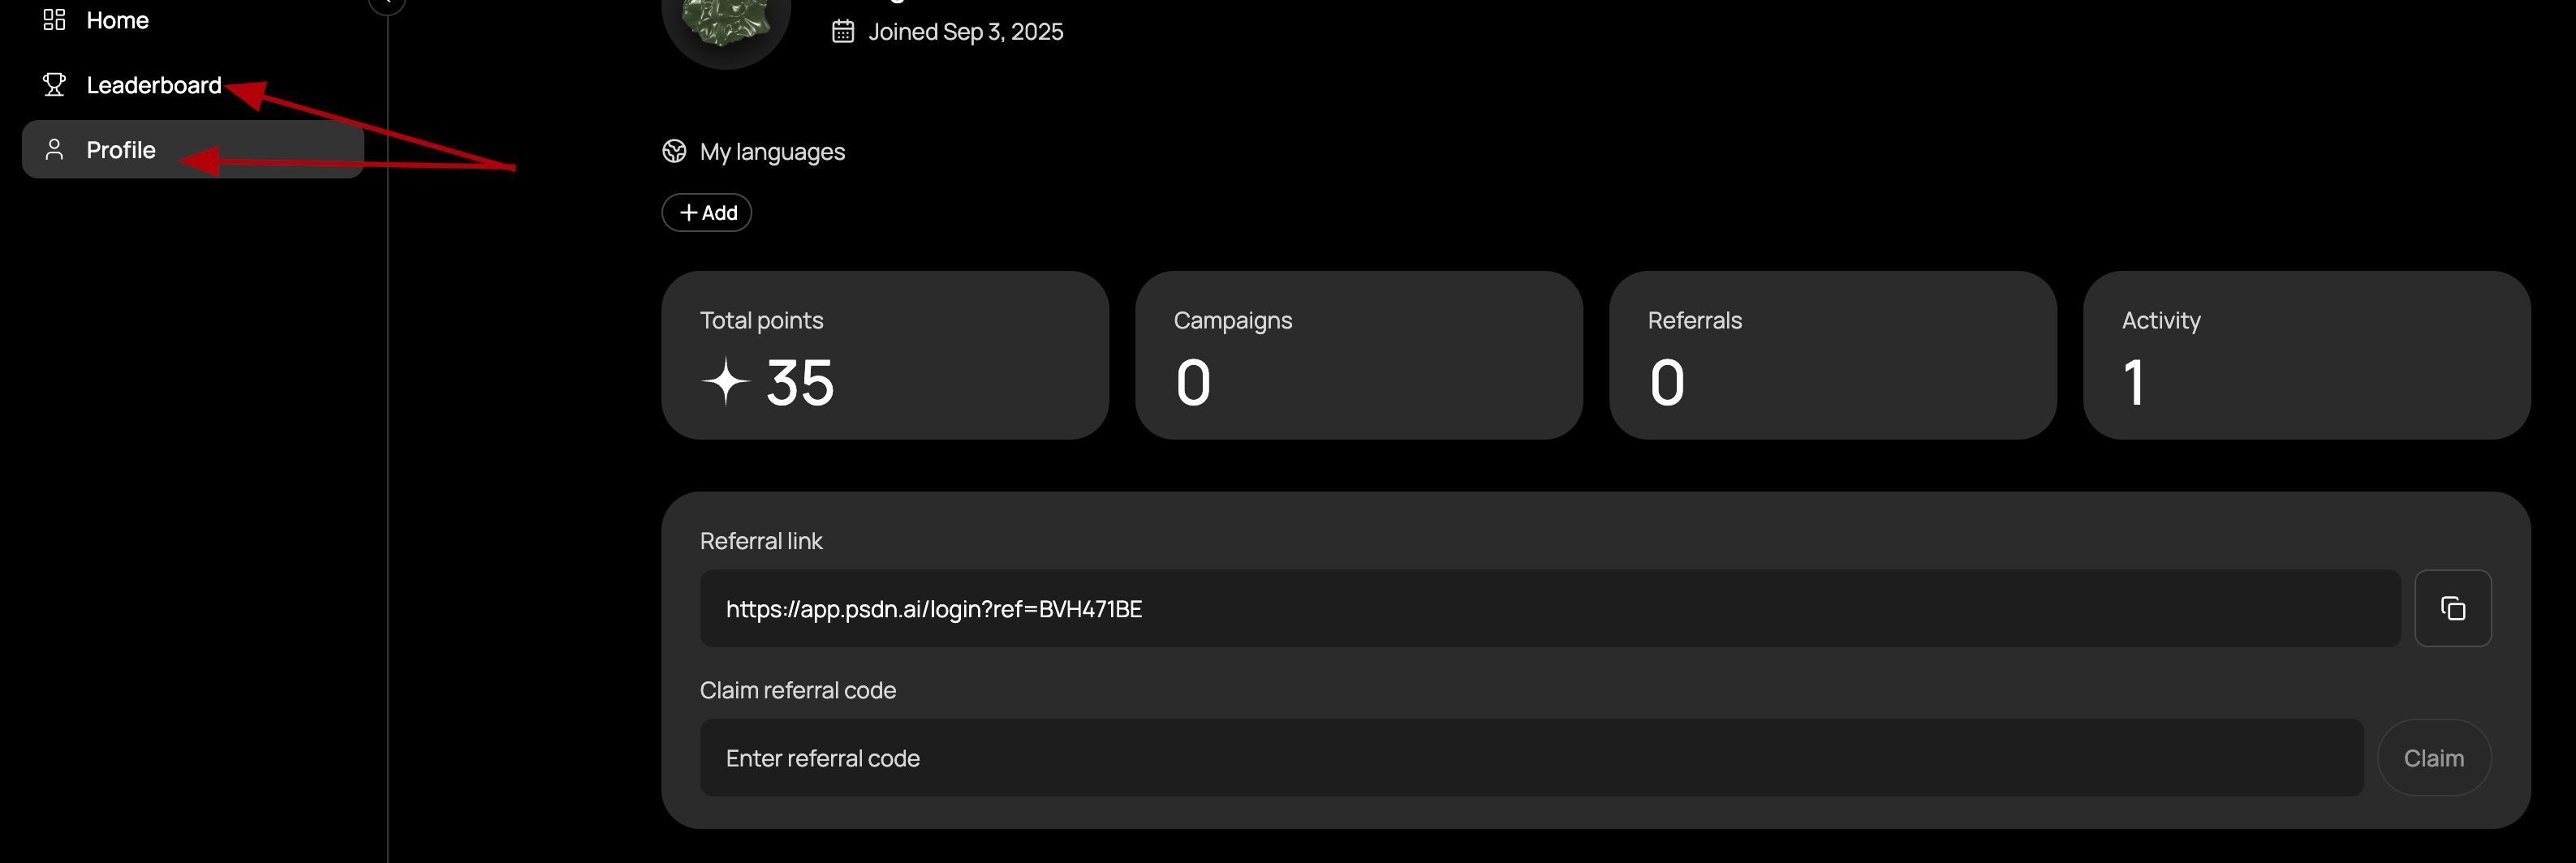Click the My languages heading

(772, 152)
